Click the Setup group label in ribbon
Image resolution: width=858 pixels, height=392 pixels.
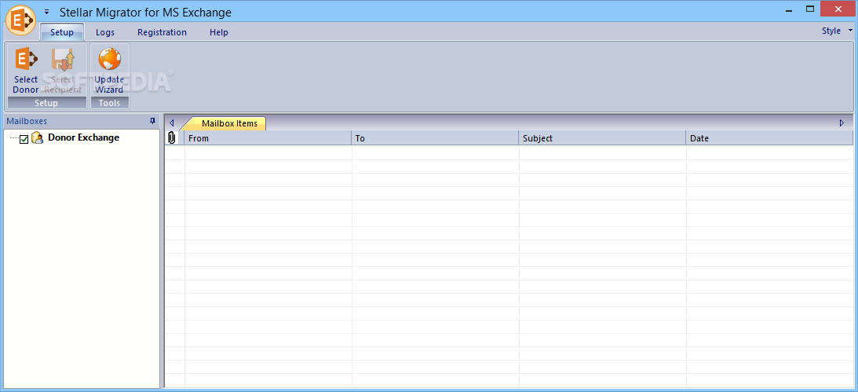point(46,103)
